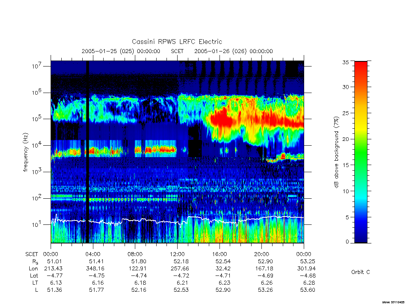This screenshot has height=304, width=405.
Task: Click the 'Orbit C' label
Action: coord(361,272)
